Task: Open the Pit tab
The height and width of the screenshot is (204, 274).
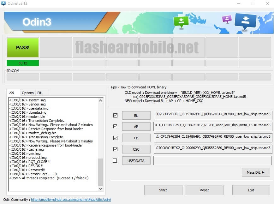Action: click(39, 93)
